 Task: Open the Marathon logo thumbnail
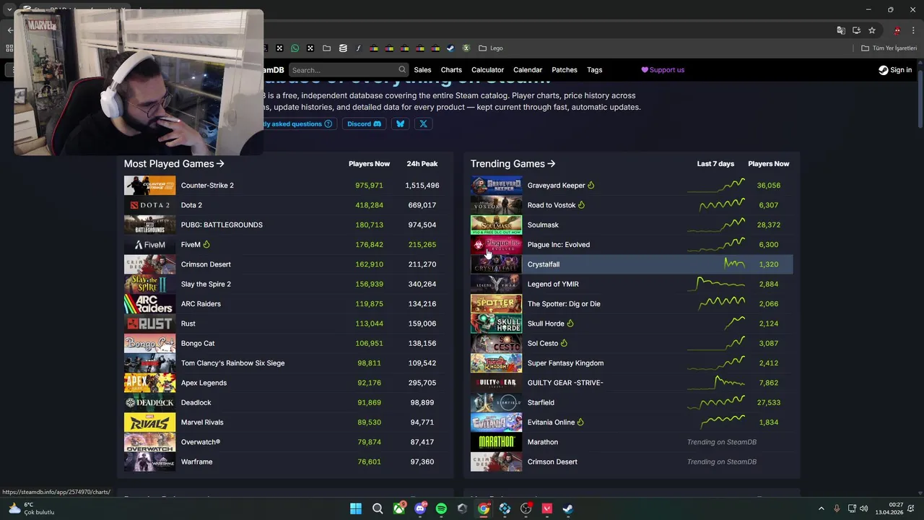point(496,442)
